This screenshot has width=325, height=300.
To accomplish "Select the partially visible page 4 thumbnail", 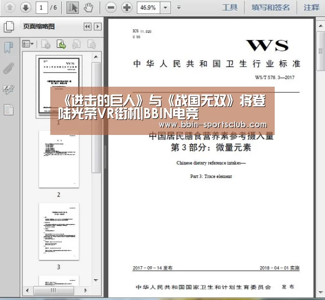I will pyautogui.click(x=59, y=280).
